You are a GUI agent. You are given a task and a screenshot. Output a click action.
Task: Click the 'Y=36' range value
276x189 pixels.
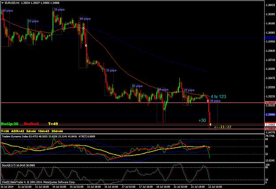[x=5, y=131]
